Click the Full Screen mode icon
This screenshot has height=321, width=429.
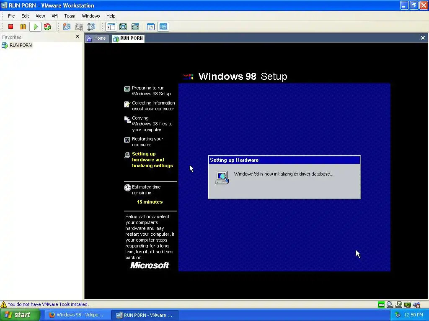coord(135,27)
